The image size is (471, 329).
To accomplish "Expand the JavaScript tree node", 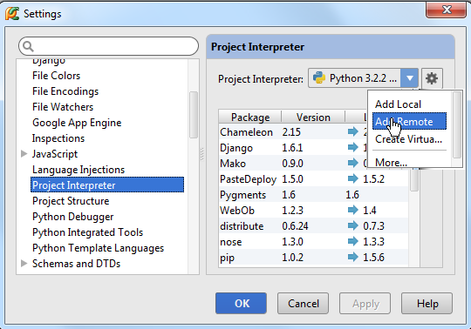I will click(24, 154).
